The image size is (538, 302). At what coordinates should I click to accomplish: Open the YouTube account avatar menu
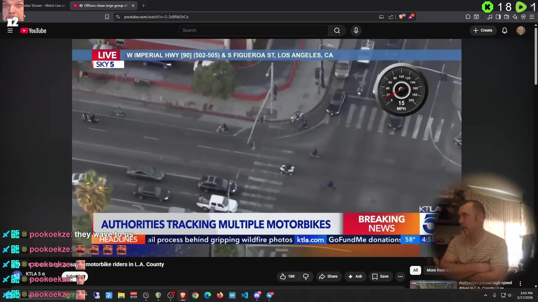(521, 30)
